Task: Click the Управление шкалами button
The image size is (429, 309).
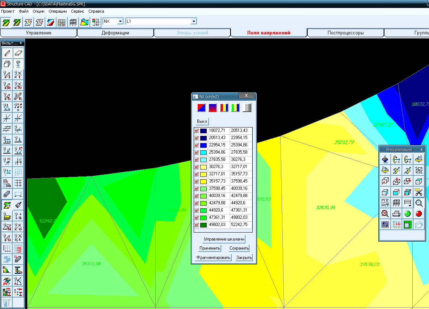Action: tap(224, 239)
